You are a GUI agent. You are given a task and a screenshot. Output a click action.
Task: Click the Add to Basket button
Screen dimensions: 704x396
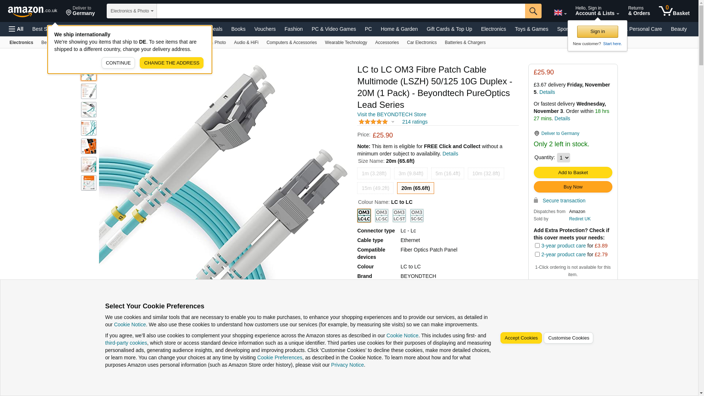[x=573, y=173]
